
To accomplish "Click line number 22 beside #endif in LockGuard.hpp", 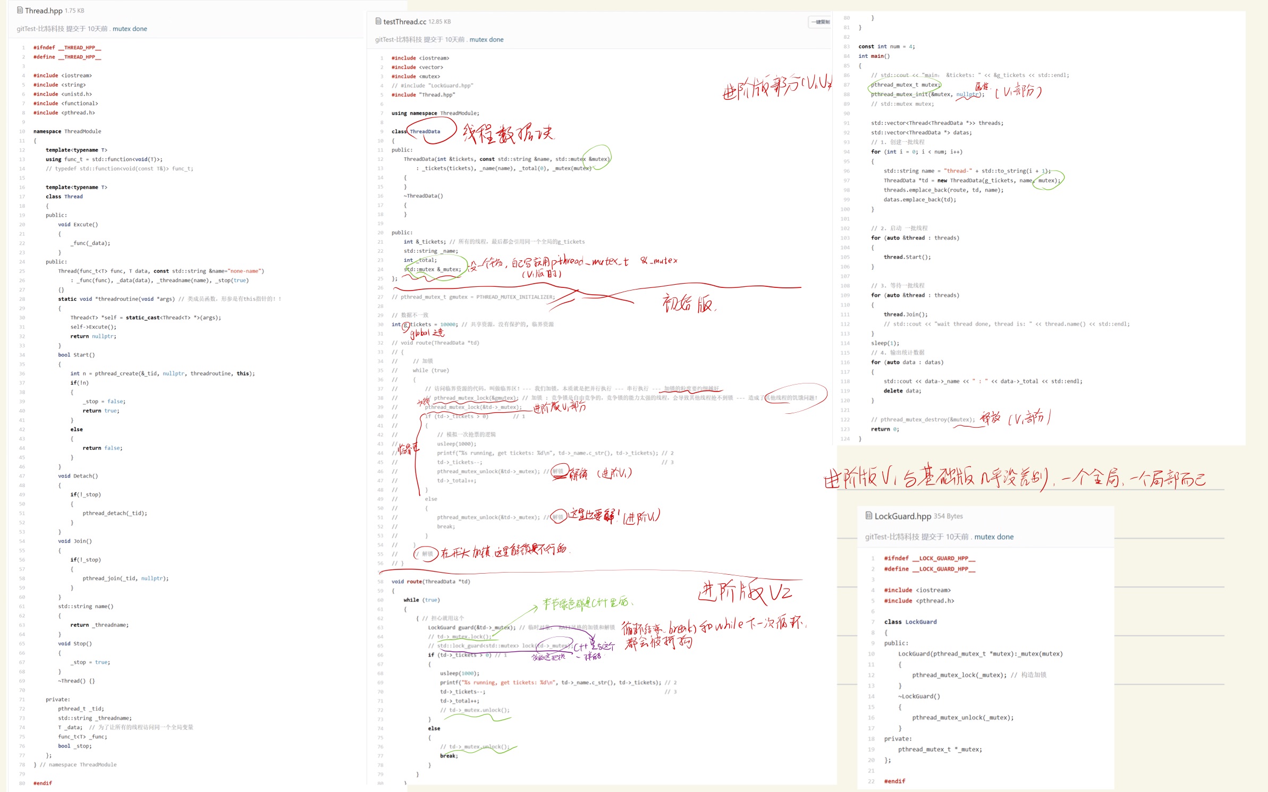I will click(872, 781).
